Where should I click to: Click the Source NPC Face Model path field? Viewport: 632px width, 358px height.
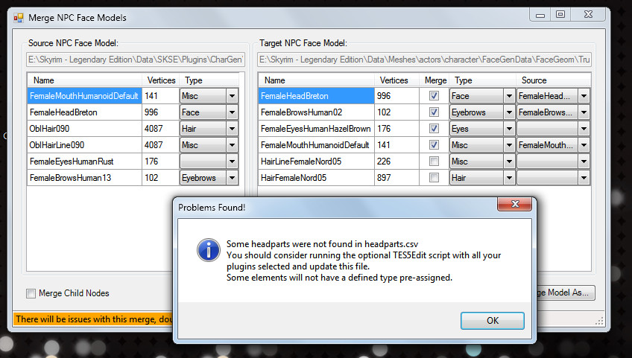136,60
